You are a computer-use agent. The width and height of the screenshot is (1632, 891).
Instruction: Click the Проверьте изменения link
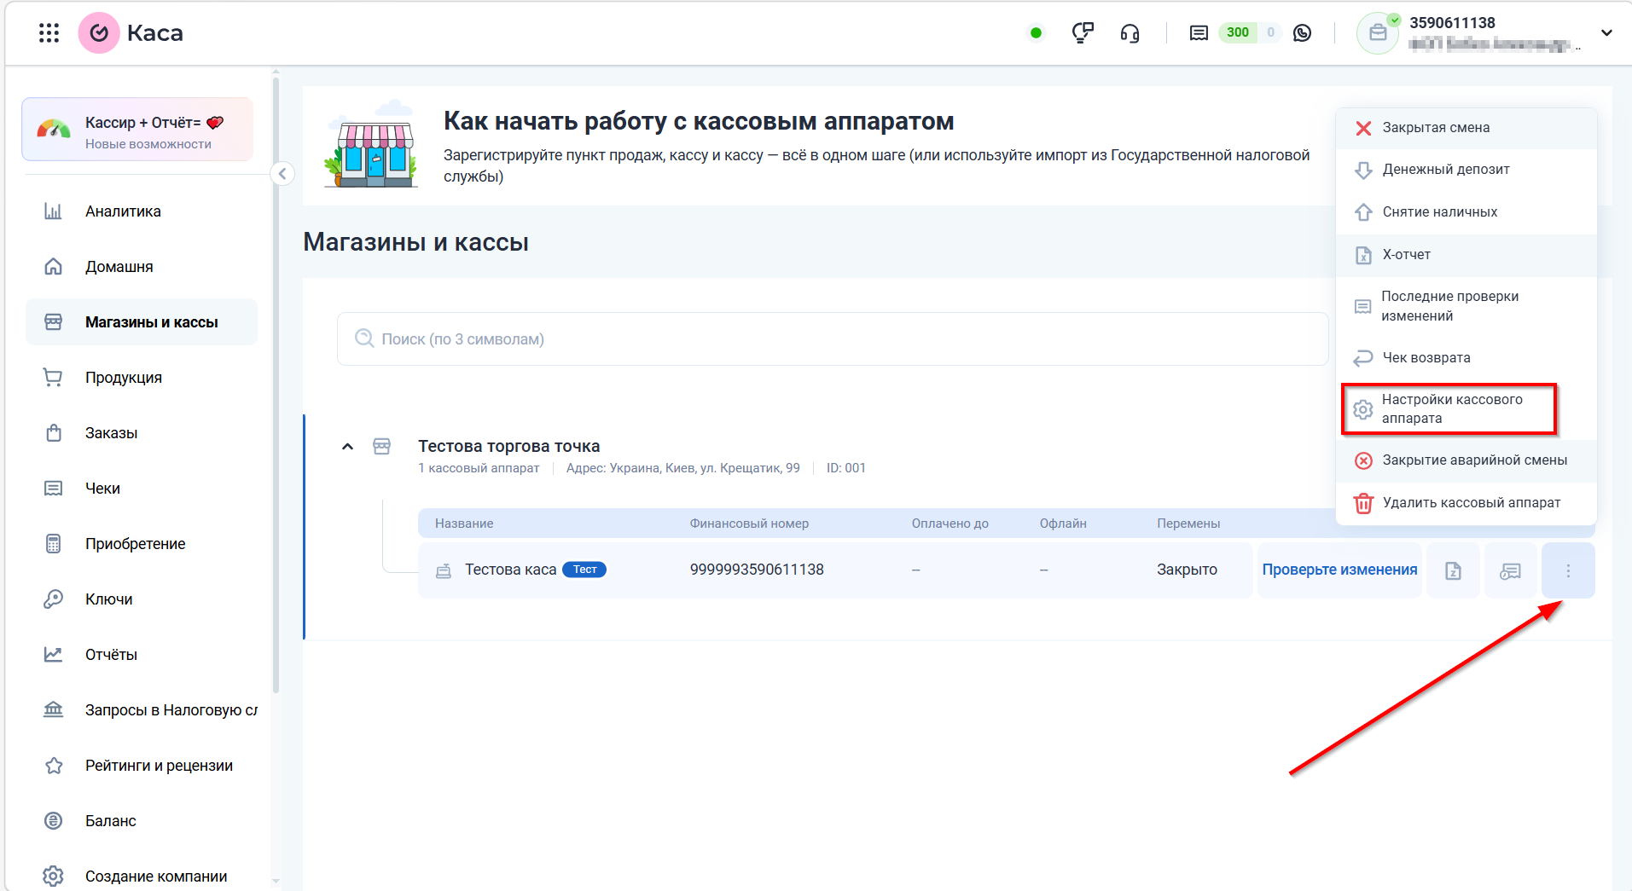coord(1339,570)
